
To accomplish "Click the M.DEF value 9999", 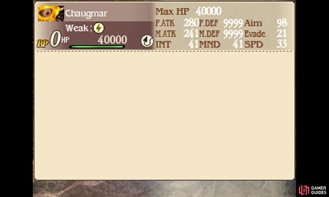I will click(x=233, y=34).
